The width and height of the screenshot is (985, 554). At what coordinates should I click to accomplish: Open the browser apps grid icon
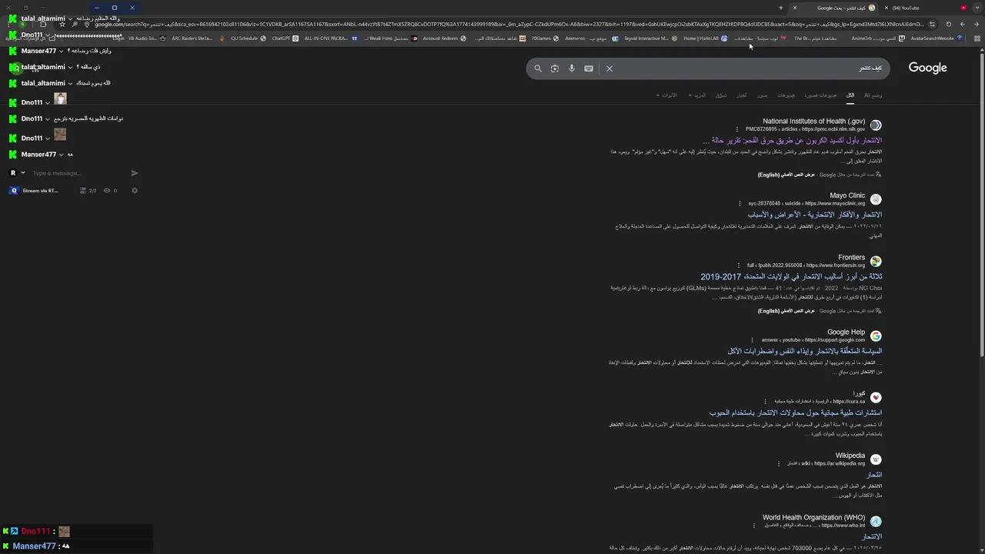[x=977, y=38]
